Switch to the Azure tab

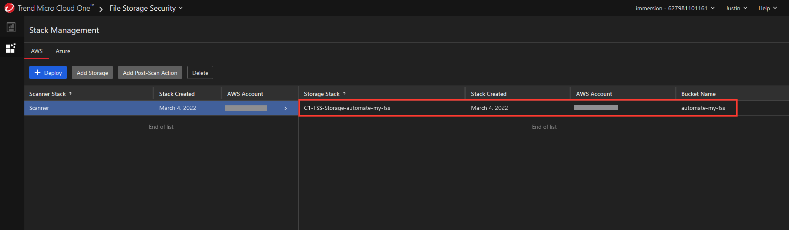(63, 51)
